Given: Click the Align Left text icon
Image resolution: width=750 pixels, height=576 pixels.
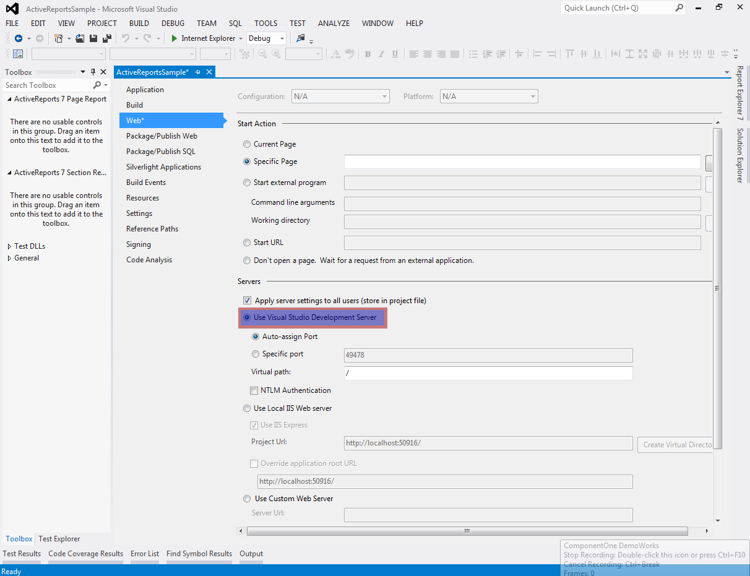Looking at the screenshot, I should 414,54.
